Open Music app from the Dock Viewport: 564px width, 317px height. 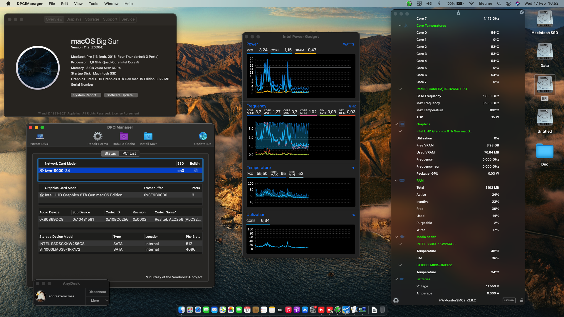click(288, 310)
